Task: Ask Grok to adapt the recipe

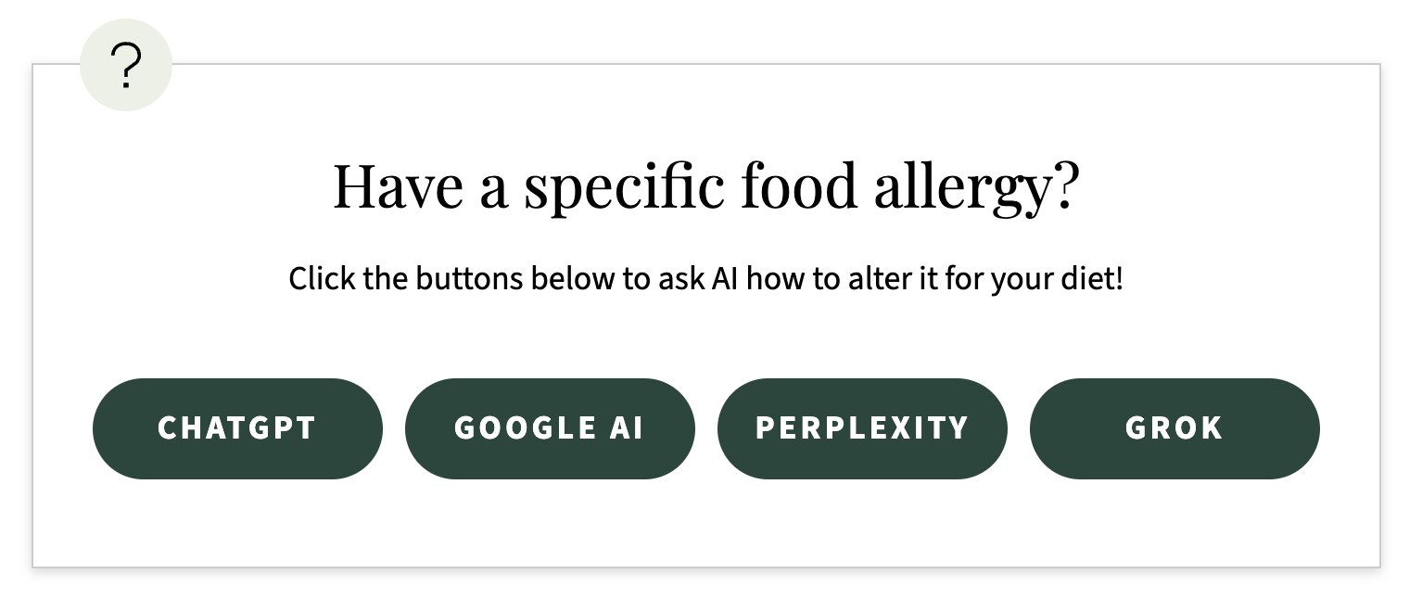Action: click(x=1174, y=428)
